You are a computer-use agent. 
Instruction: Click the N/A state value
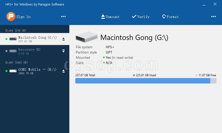click(109, 63)
